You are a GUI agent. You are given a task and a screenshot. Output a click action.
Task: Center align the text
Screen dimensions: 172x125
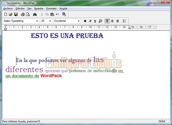coord(112,21)
